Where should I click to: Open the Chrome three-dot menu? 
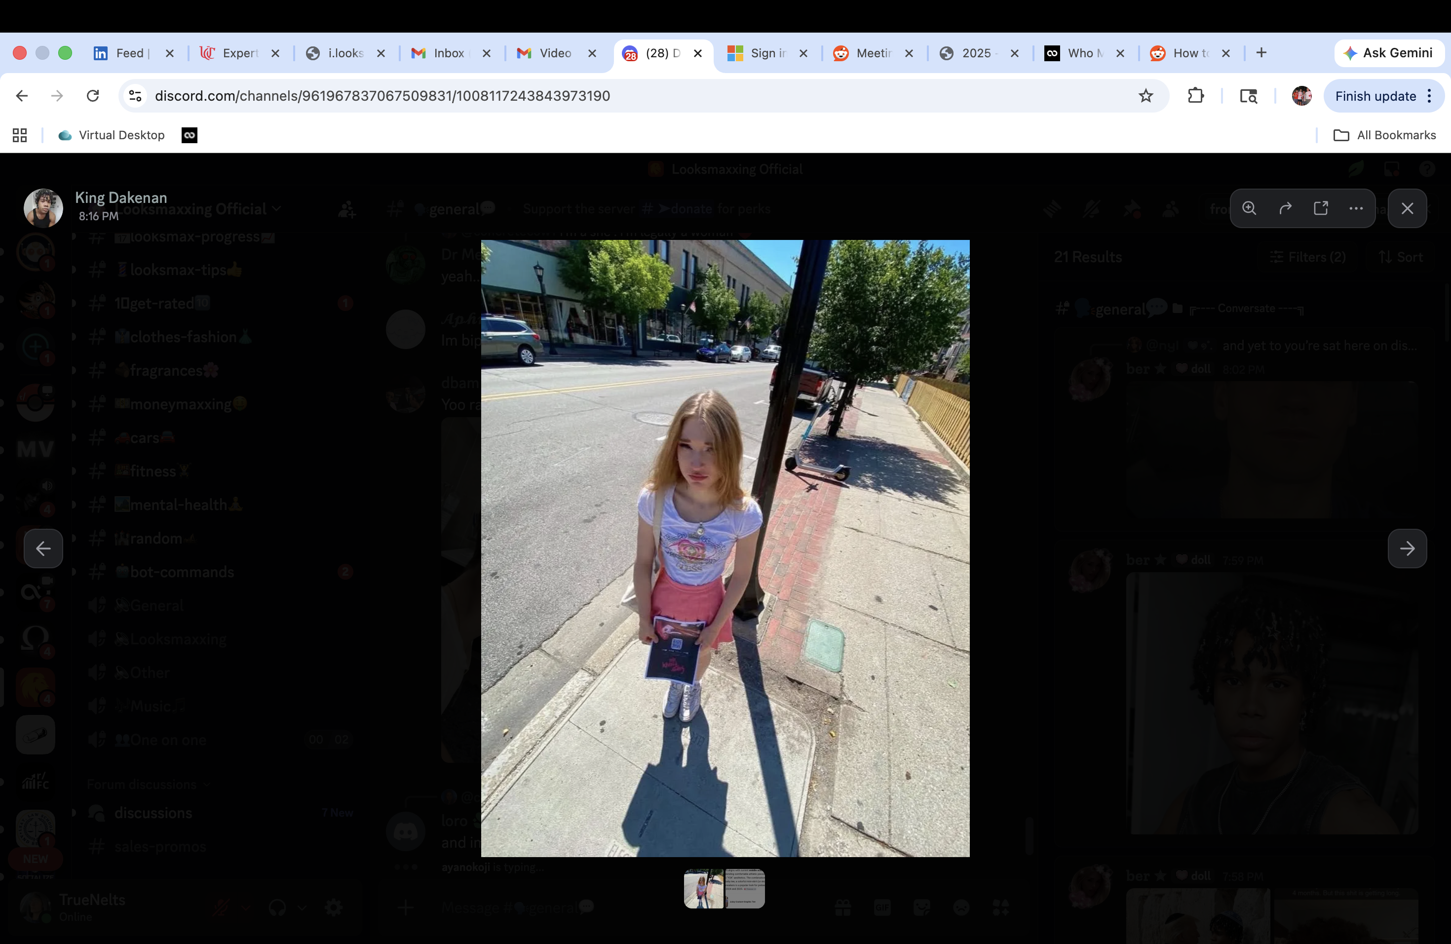click(1429, 96)
